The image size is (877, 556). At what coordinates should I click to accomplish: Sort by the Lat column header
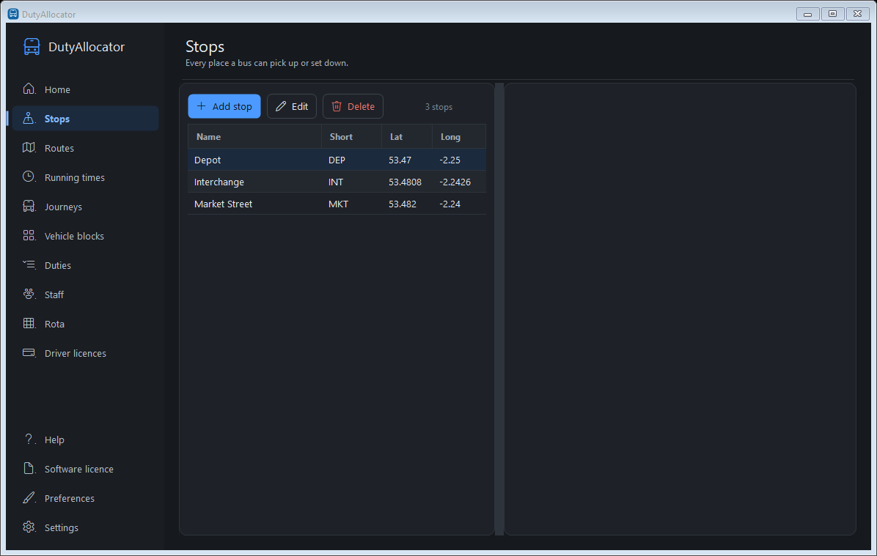[407, 136]
